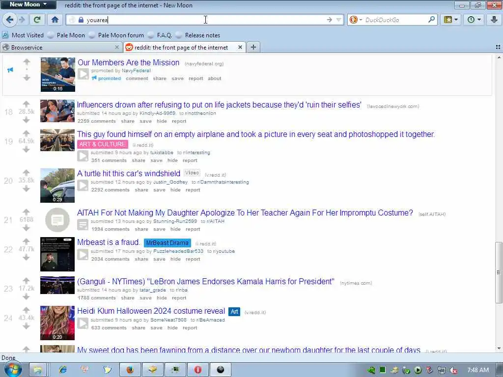Downvote the turtle windshield post
Screen dimensions: 503x377
pyautogui.click(x=27, y=189)
